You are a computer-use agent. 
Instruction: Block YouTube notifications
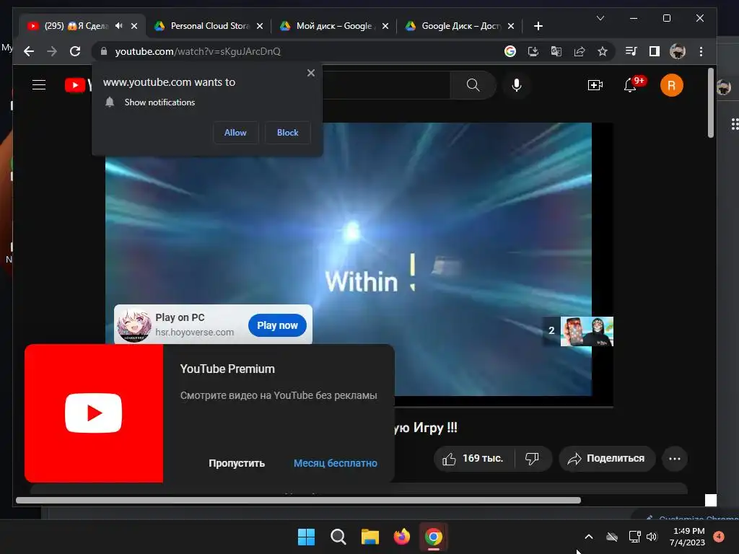click(x=287, y=133)
